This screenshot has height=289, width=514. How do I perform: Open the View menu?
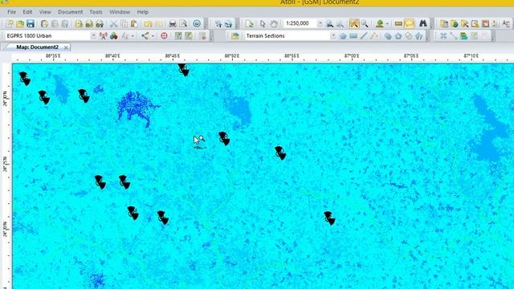point(45,12)
